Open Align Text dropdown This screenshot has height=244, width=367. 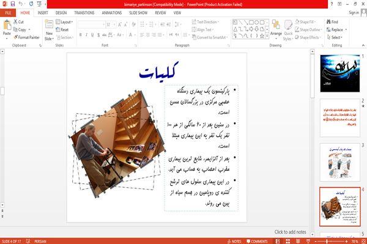202,30
